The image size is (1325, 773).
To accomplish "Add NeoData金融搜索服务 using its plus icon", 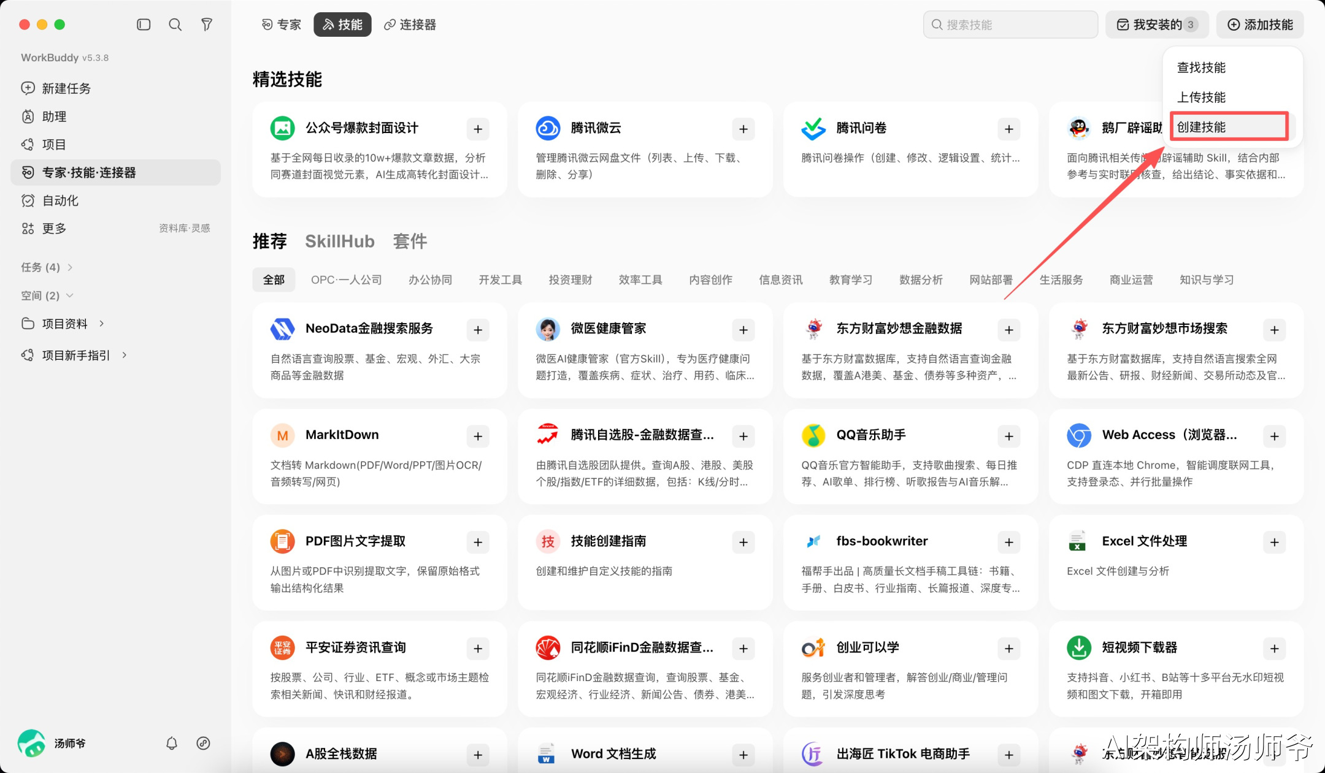I will [478, 330].
